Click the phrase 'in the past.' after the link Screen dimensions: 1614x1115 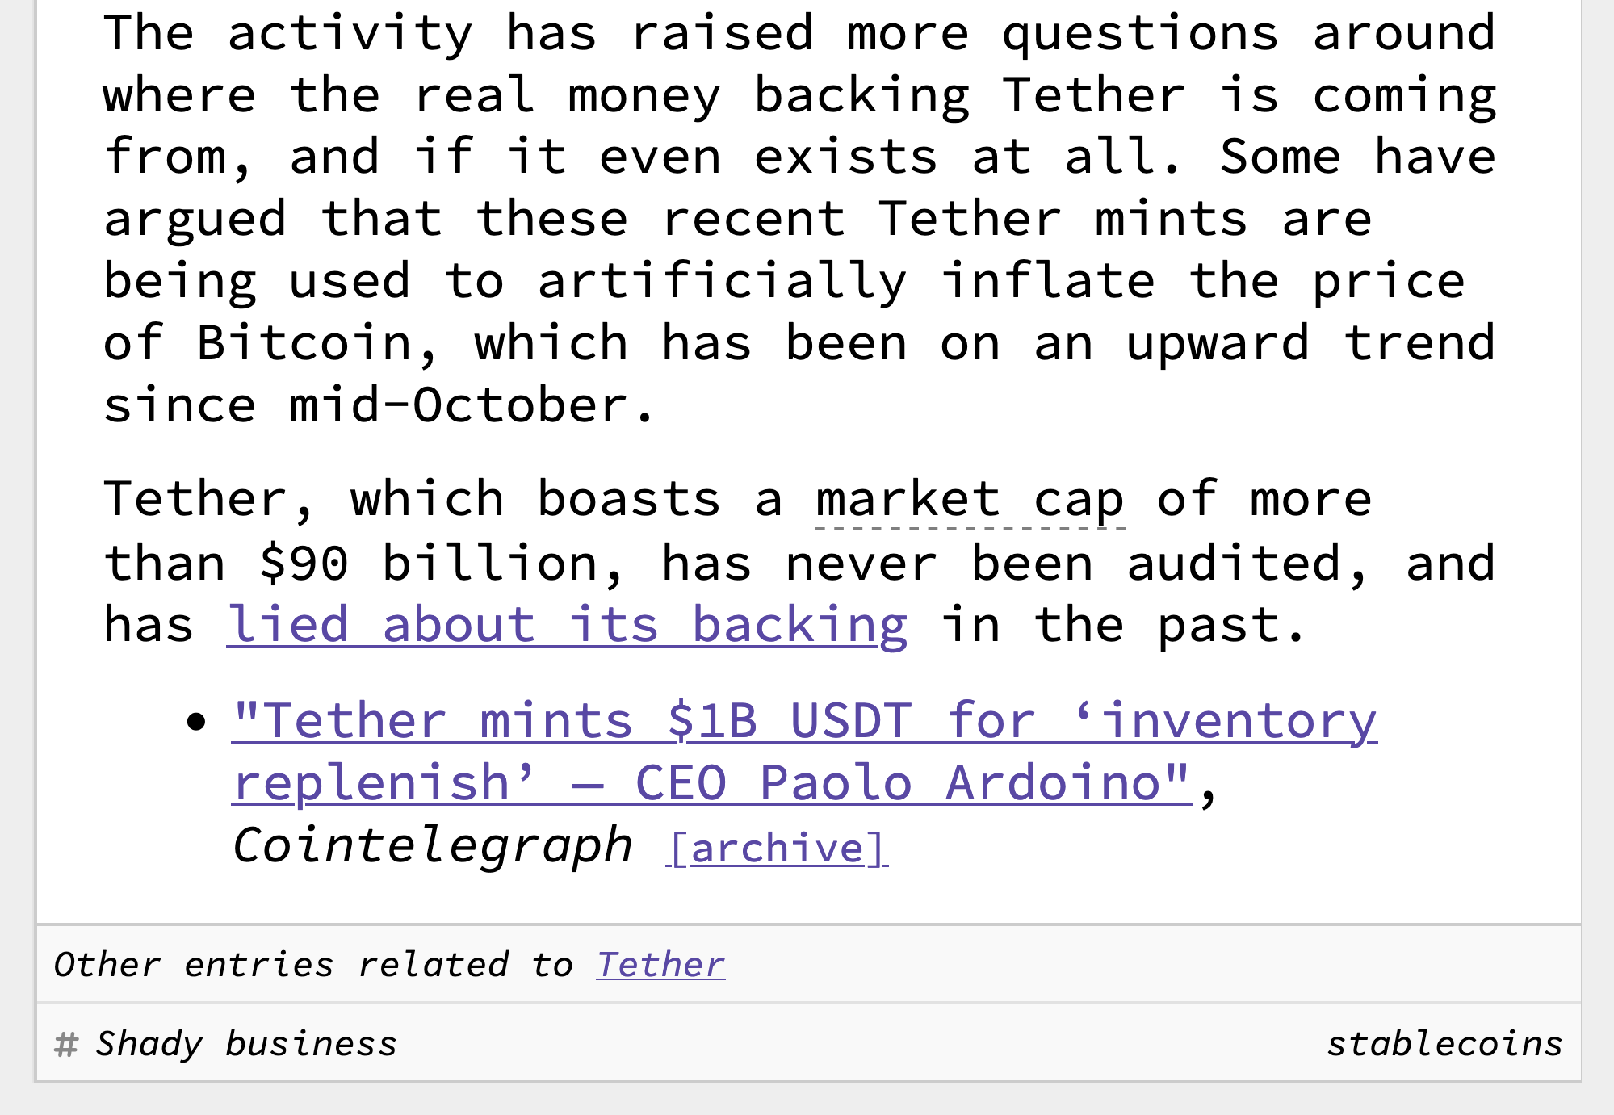tap(1123, 625)
